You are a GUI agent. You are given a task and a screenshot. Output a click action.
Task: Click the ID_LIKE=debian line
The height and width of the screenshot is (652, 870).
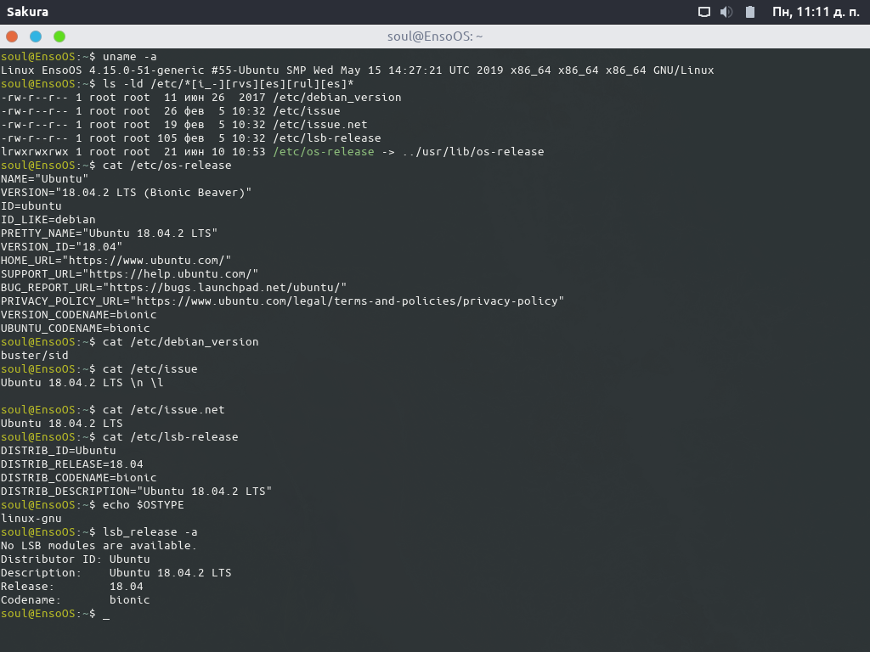coord(48,220)
